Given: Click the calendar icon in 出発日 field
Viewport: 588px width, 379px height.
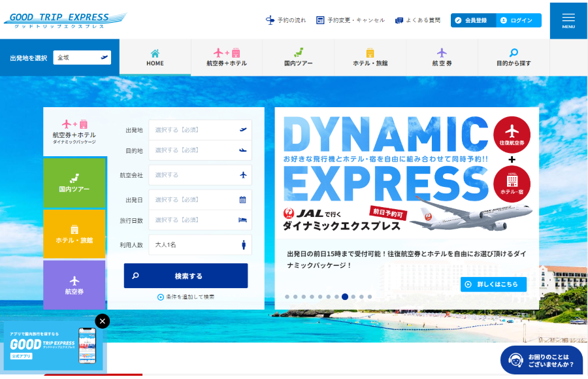Looking at the screenshot, I should tap(242, 200).
